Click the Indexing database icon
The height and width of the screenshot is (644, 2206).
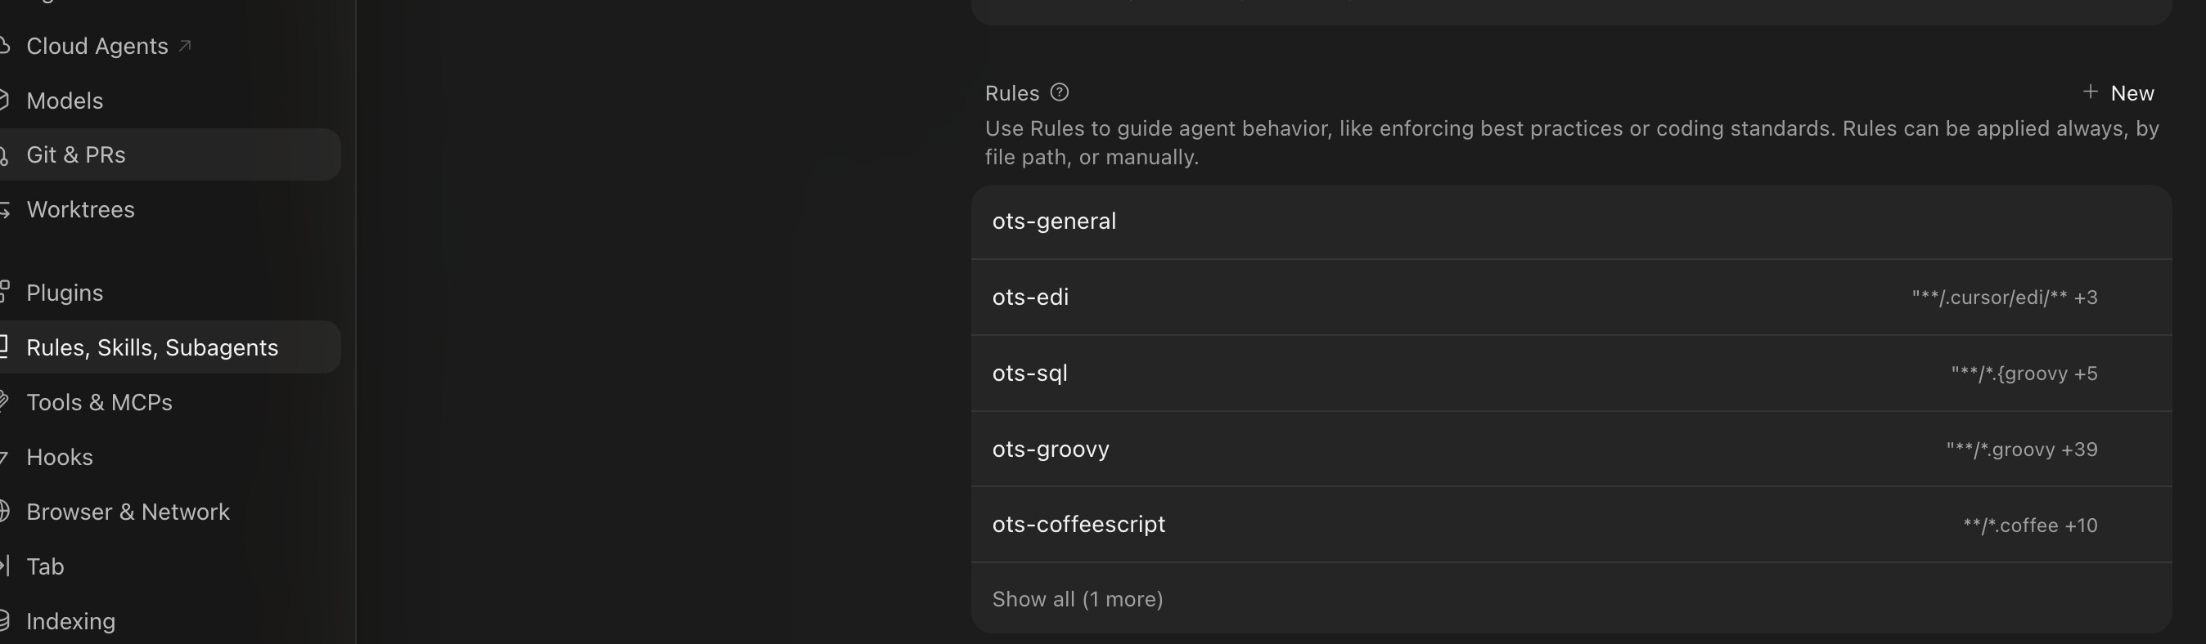[x=4, y=621]
